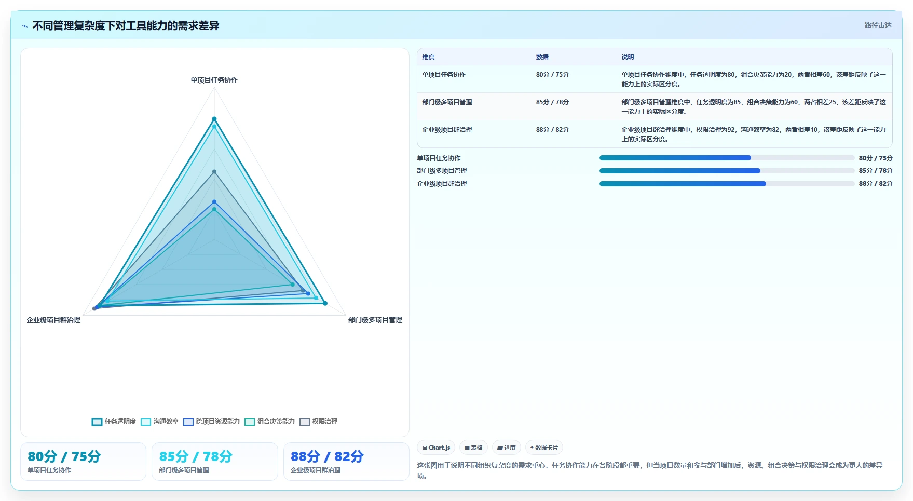Click table value 85分 / 78分
The width and height of the screenshot is (913, 501).
[552, 102]
